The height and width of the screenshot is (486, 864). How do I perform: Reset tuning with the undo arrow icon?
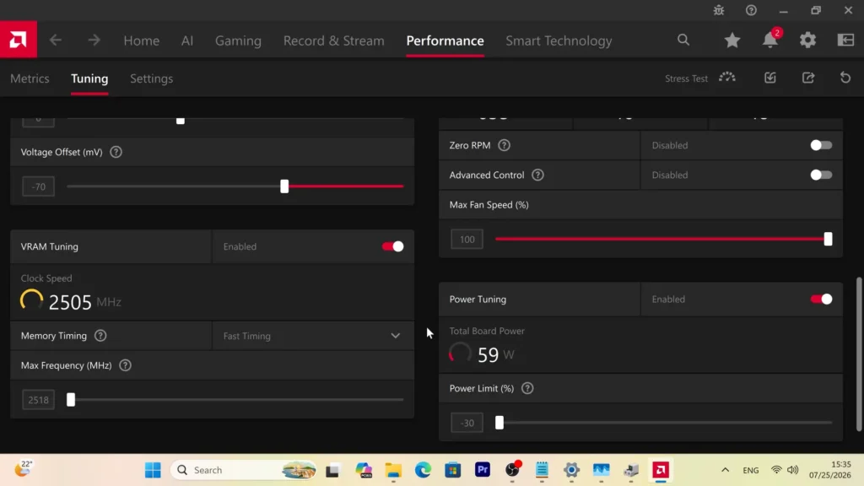tap(845, 78)
